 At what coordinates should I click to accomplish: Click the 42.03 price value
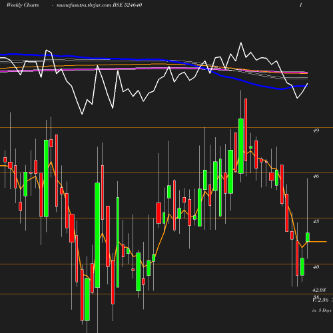pos(319,290)
